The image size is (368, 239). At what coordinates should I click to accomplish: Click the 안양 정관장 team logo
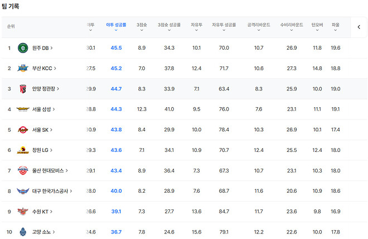(23, 89)
